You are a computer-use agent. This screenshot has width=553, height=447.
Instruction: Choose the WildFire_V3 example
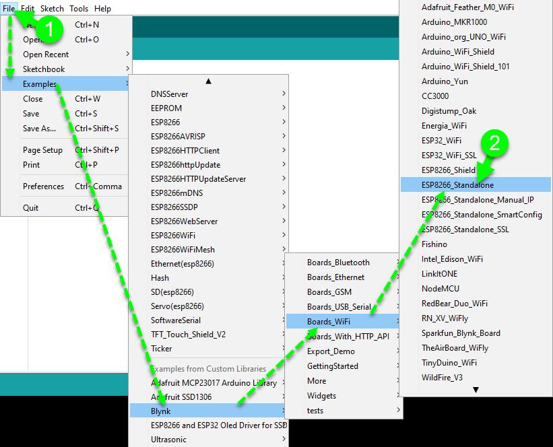476,377
